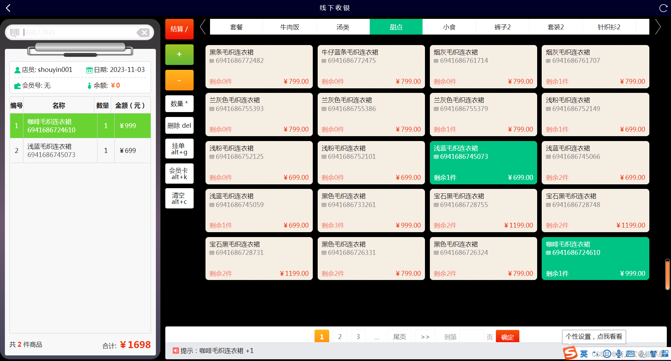Add product 宝石黑毛织连衣裙 6941686728755
Screen dimensions: 671x361
483,211
